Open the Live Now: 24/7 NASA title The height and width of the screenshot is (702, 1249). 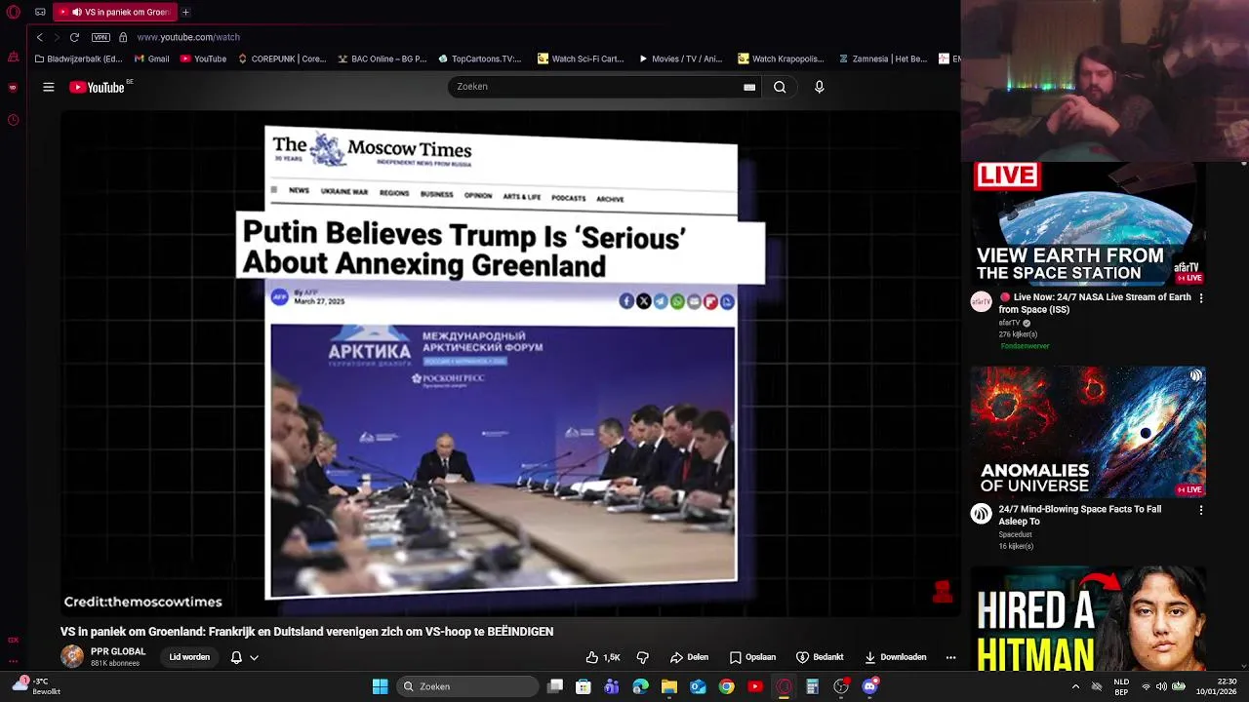coord(1095,303)
